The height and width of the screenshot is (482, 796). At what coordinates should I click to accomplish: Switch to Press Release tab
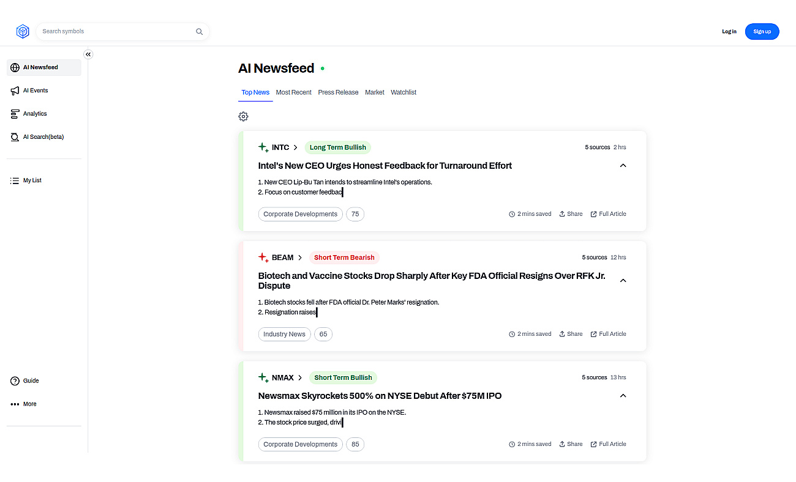tap(338, 92)
